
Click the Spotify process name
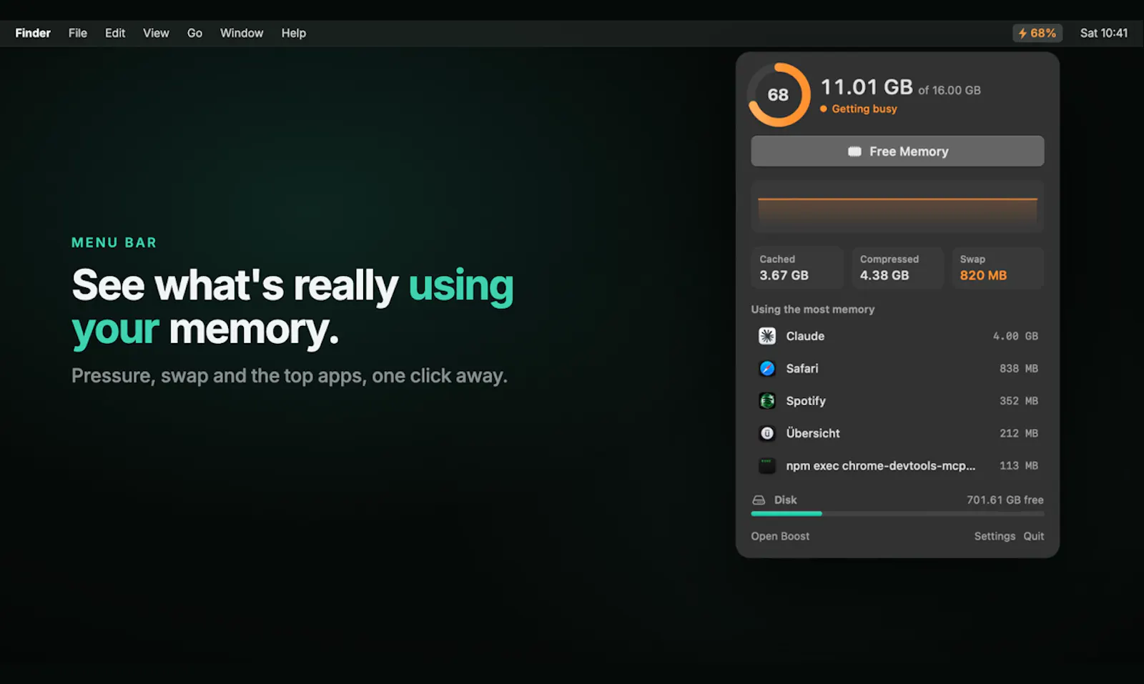click(x=806, y=401)
